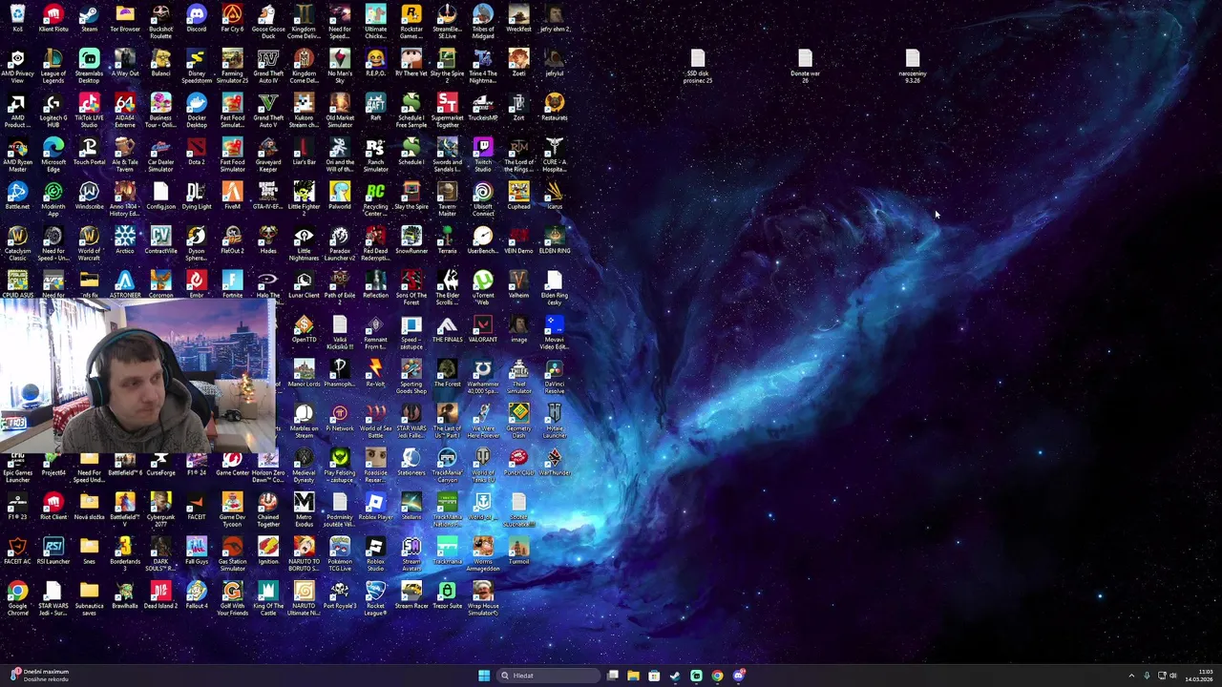Open the taskbar volume control
1222x687 pixels.
point(1173,676)
